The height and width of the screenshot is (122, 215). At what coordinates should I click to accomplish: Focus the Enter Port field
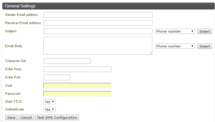tap(57, 77)
